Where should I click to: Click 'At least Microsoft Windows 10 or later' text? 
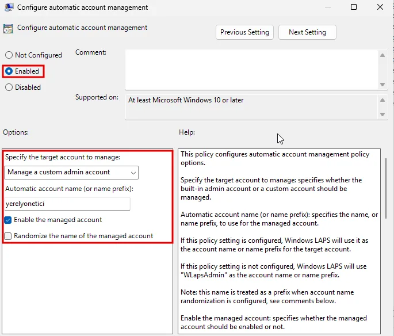point(186,100)
